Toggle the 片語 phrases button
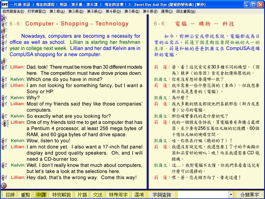Image resolution: width=265 pixels, height=199 pixels. click(81, 195)
